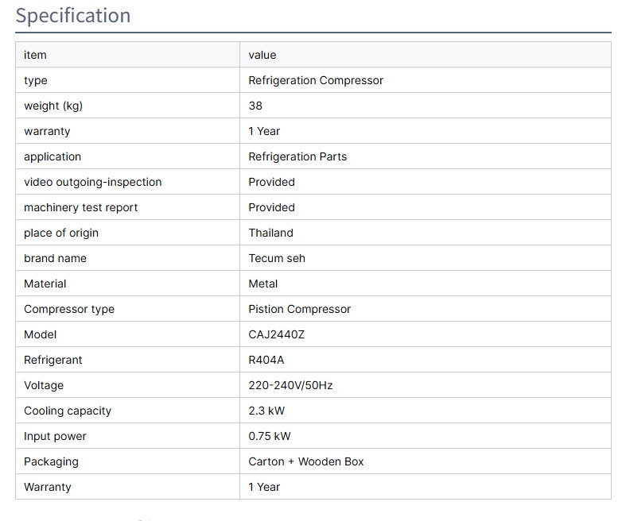Select the 0.75 kW input power value
The width and height of the screenshot is (622, 521).
pos(270,436)
